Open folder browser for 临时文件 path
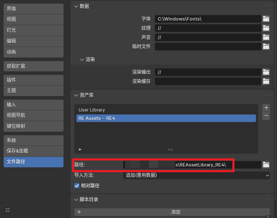277x218 pixels. [266, 47]
